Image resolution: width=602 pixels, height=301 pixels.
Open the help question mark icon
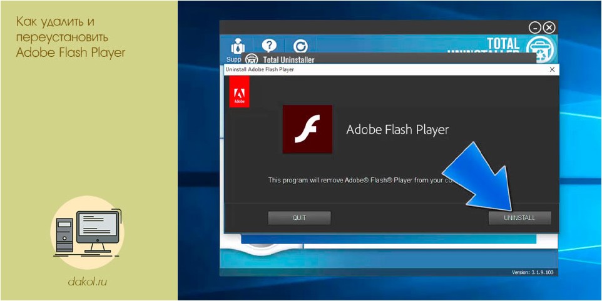[269, 45]
